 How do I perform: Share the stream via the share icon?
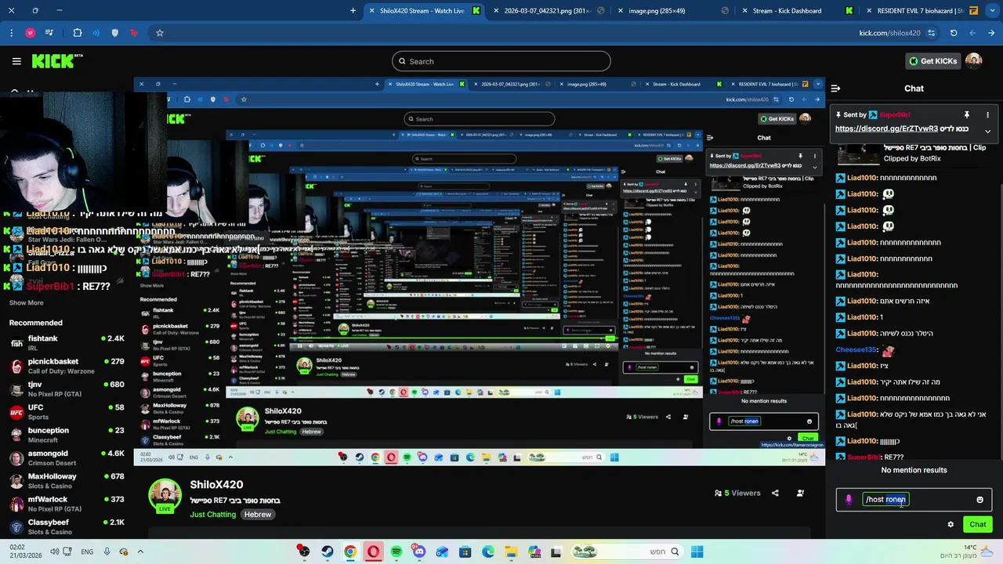[x=775, y=493]
